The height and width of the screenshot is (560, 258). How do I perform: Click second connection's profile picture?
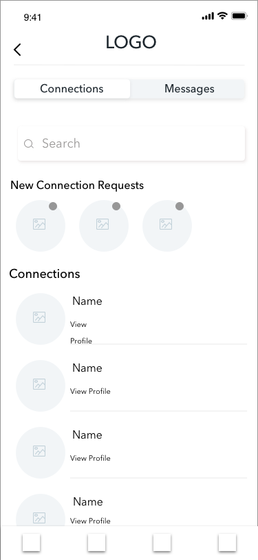pos(41,386)
